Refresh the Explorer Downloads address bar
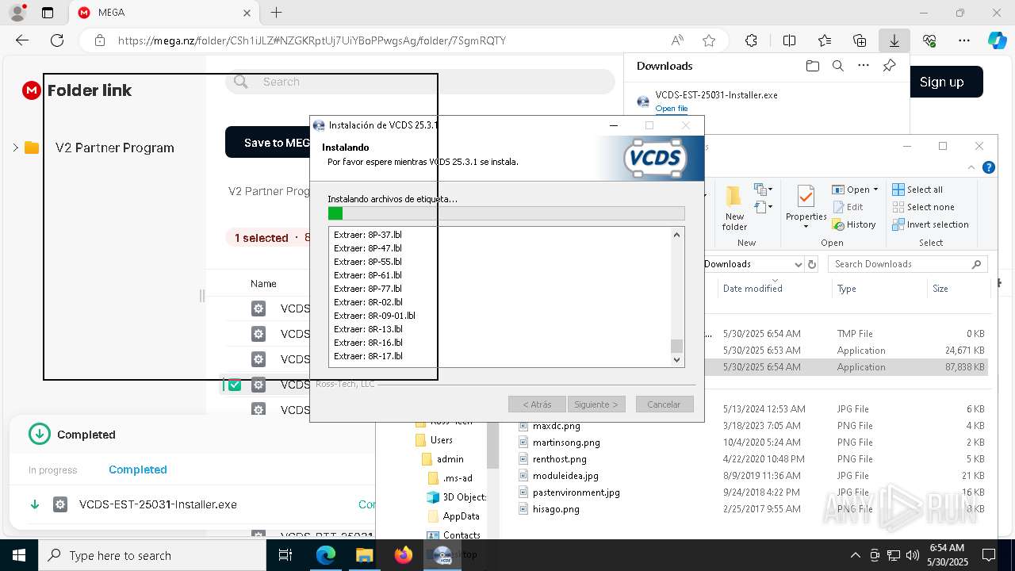Image resolution: width=1015 pixels, height=571 pixels. pyautogui.click(x=812, y=264)
